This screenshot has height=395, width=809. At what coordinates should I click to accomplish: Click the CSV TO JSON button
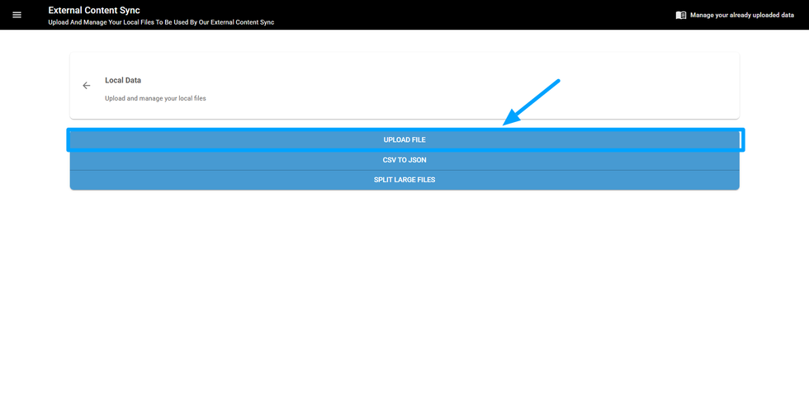pos(404,160)
